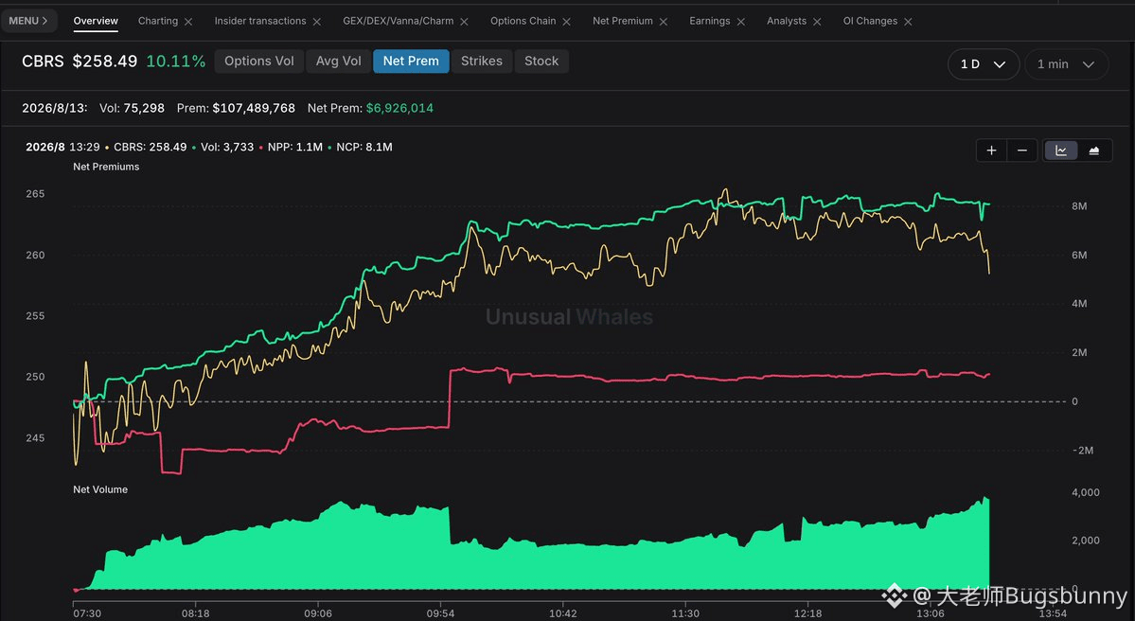Open the 1 min interval dropdown
The image size is (1135, 621).
[x=1066, y=64]
